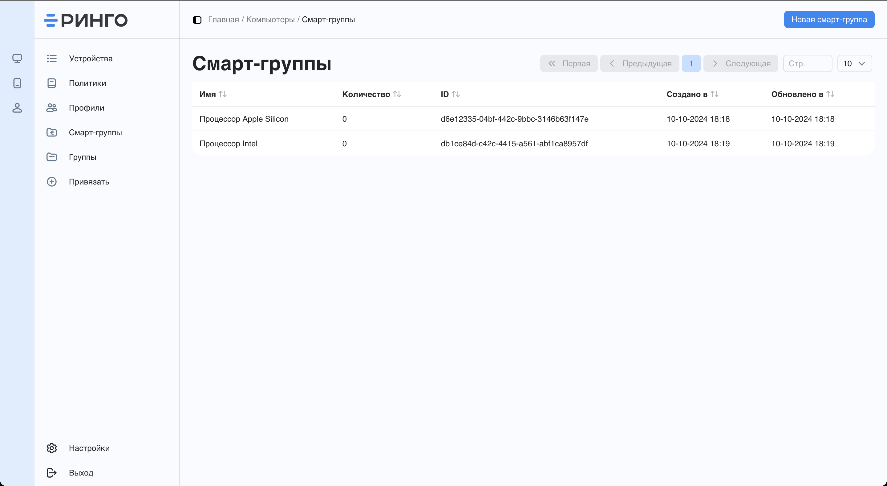This screenshot has height=486, width=887.
Task: Click the Следующая pagination button
Action: coord(741,63)
